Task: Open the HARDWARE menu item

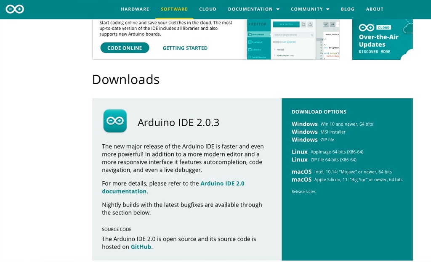Action: coord(135,9)
